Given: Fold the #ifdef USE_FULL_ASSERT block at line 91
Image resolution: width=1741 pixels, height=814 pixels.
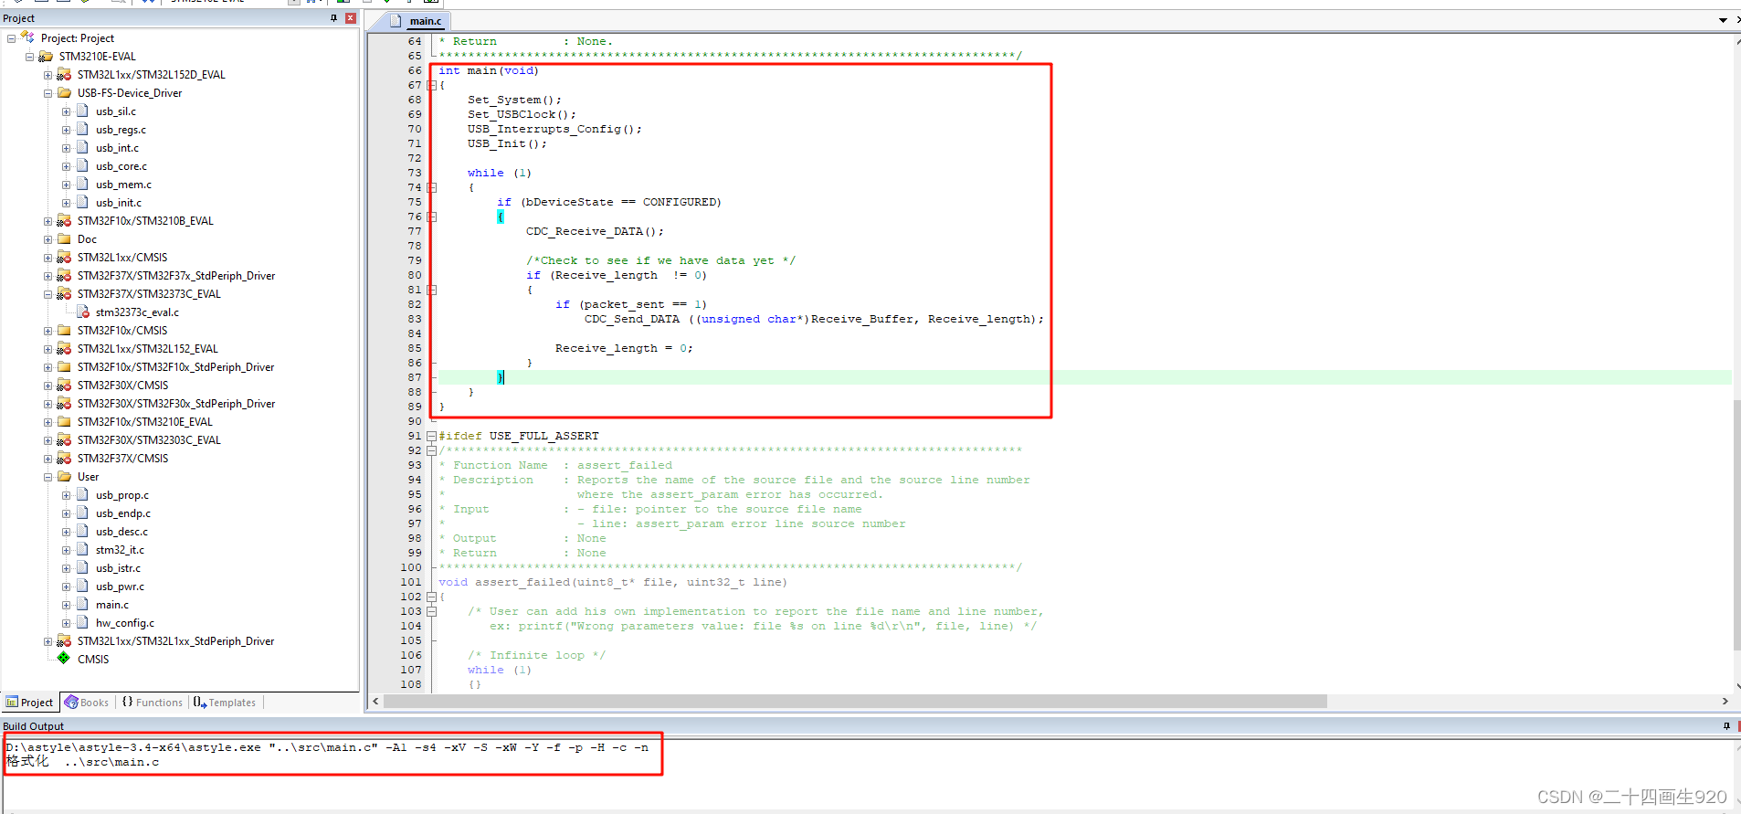Looking at the screenshot, I should point(432,436).
